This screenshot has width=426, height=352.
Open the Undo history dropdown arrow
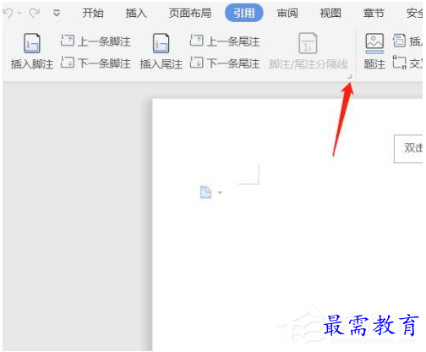pos(19,13)
